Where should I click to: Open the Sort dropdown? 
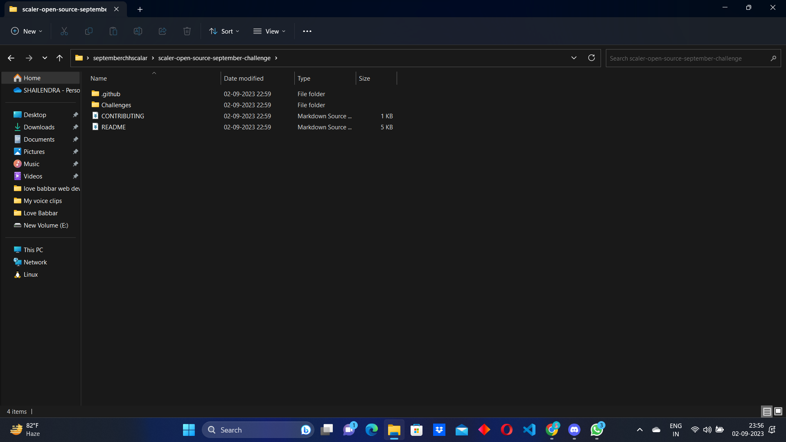pos(224,31)
